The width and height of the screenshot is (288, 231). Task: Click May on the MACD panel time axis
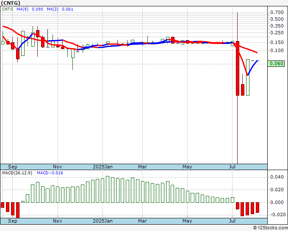click(187, 221)
